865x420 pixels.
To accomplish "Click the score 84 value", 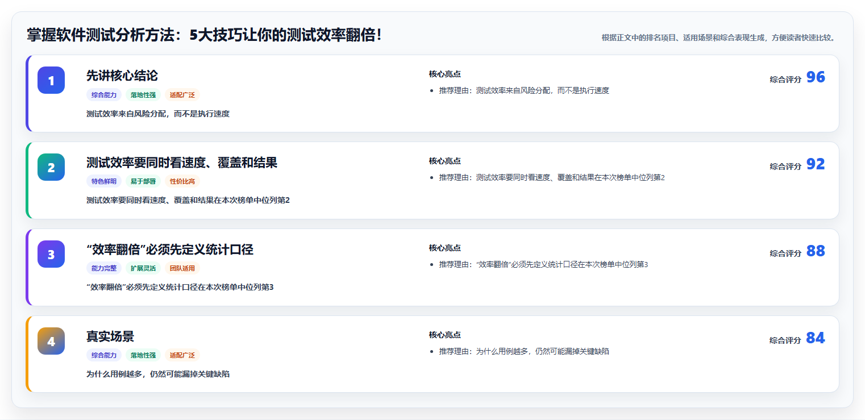I will (816, 338).
